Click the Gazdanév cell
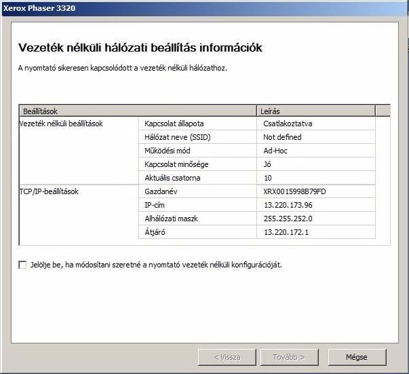The width and height of the screenshot is (409, 374). click(x=197, y=191)
